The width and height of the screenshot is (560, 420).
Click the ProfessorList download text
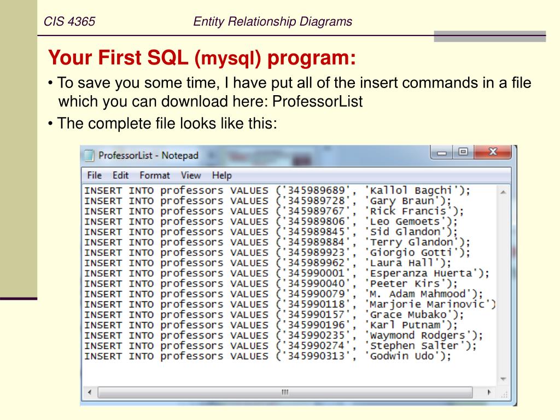pos(318,101)
